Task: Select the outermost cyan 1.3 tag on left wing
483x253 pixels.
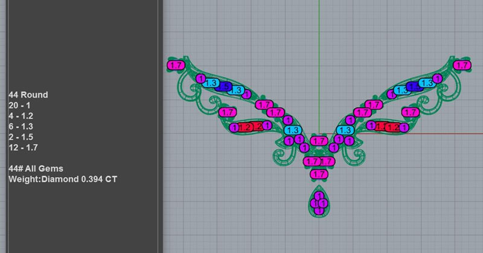Action: pos(211,83)
